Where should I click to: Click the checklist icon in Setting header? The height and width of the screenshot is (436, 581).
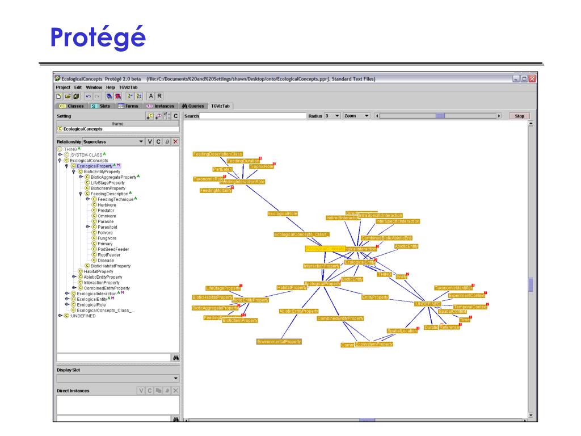(x=167, y=116)
